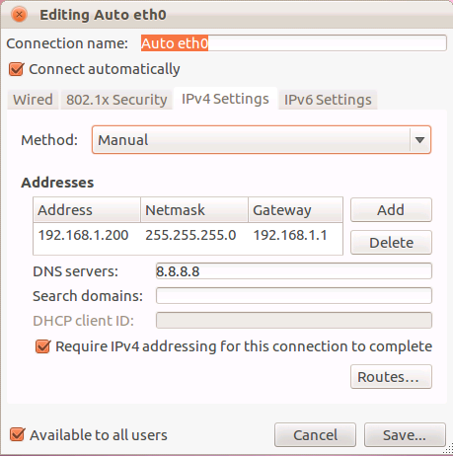Image resolution: width=453 pixels, height=456 pixels.
Task: Select the address cell 192.168.1.200
Action: pyautogui.click(x=83, y=235)
